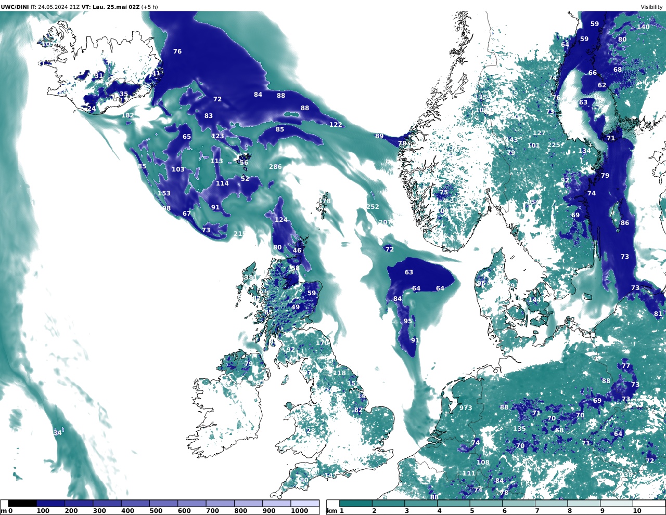666x515 pixels.
Task: Click the visibility value '65' on map
Action: (187, 137)
